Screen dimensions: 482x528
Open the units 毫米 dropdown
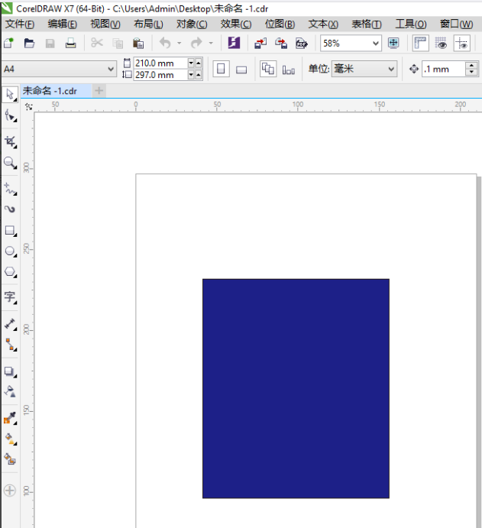pyautogui.click(x=392, y=70)
